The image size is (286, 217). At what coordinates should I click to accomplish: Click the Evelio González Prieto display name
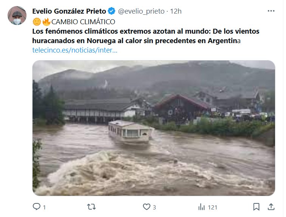coord(69,11)
